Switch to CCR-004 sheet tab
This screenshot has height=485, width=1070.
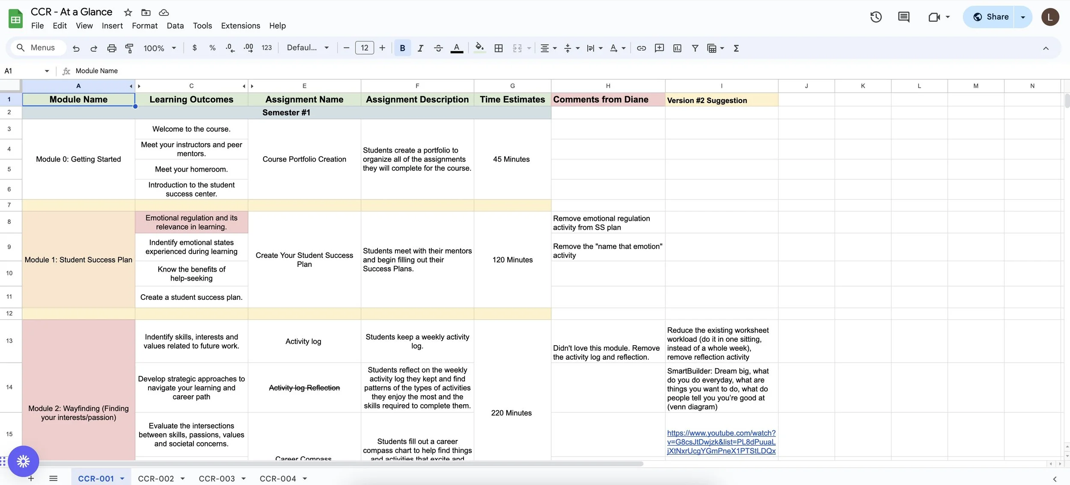click(x=278, y=479)
